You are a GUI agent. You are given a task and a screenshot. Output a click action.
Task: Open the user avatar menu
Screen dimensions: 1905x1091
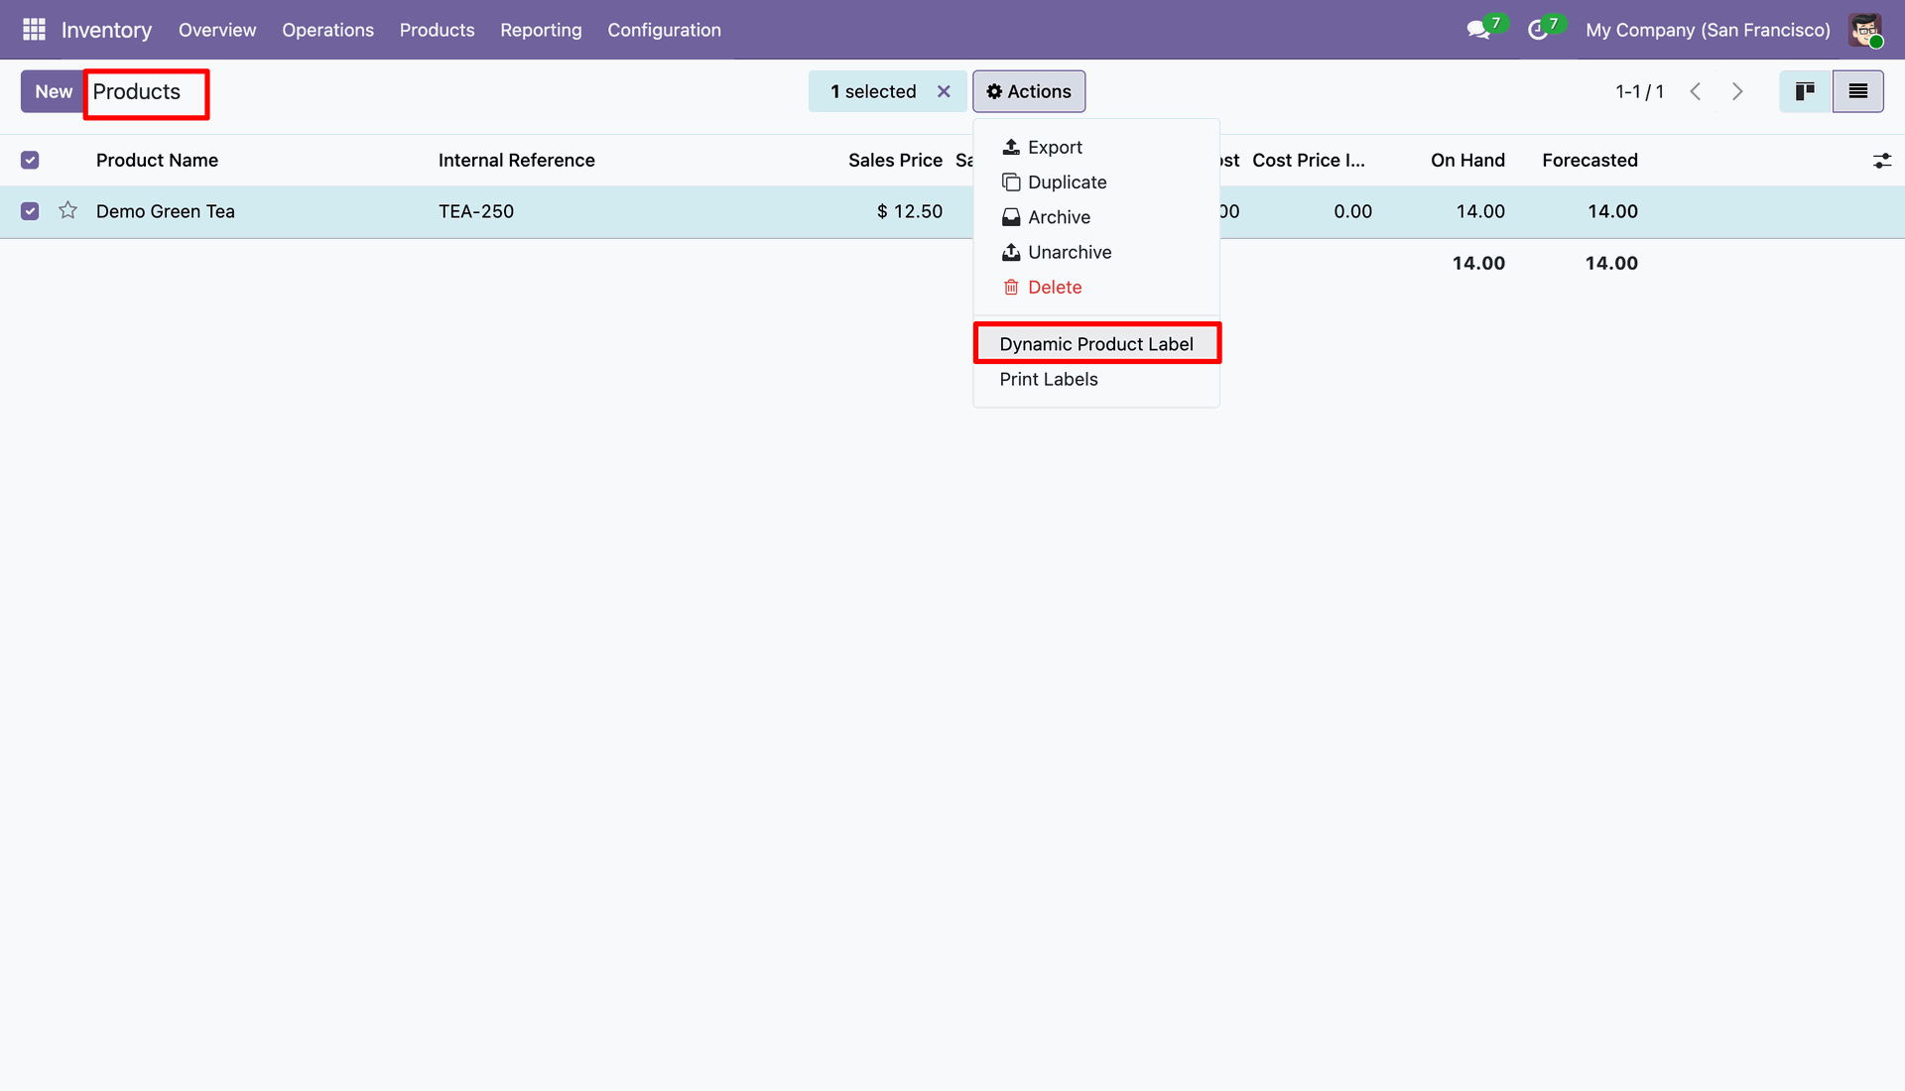tap(1866, 30)
